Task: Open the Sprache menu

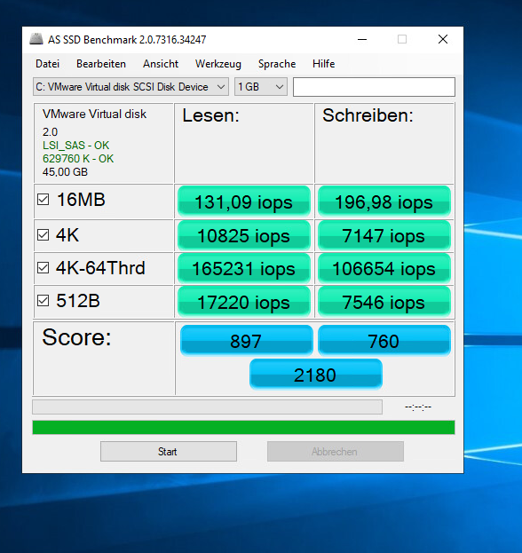Action: 277,64
